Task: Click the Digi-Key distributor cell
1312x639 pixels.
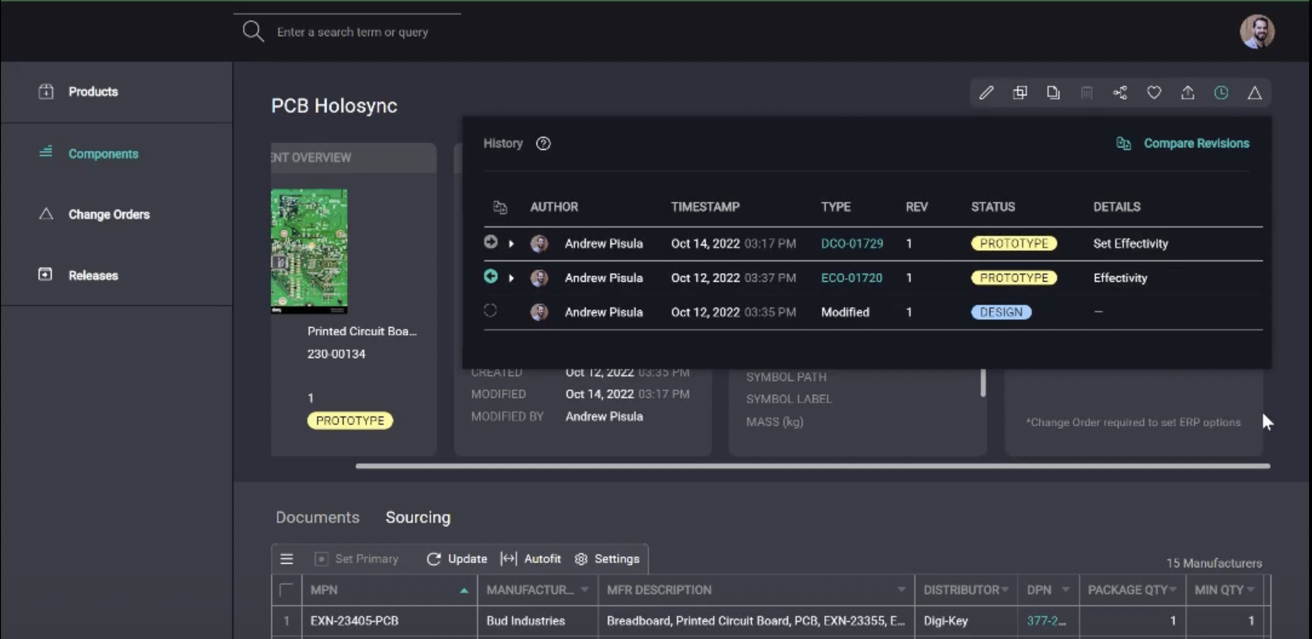Action: [966, 621]
